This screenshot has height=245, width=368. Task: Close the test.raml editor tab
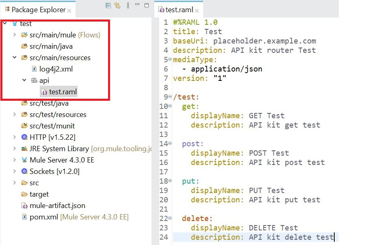[197, 11]
